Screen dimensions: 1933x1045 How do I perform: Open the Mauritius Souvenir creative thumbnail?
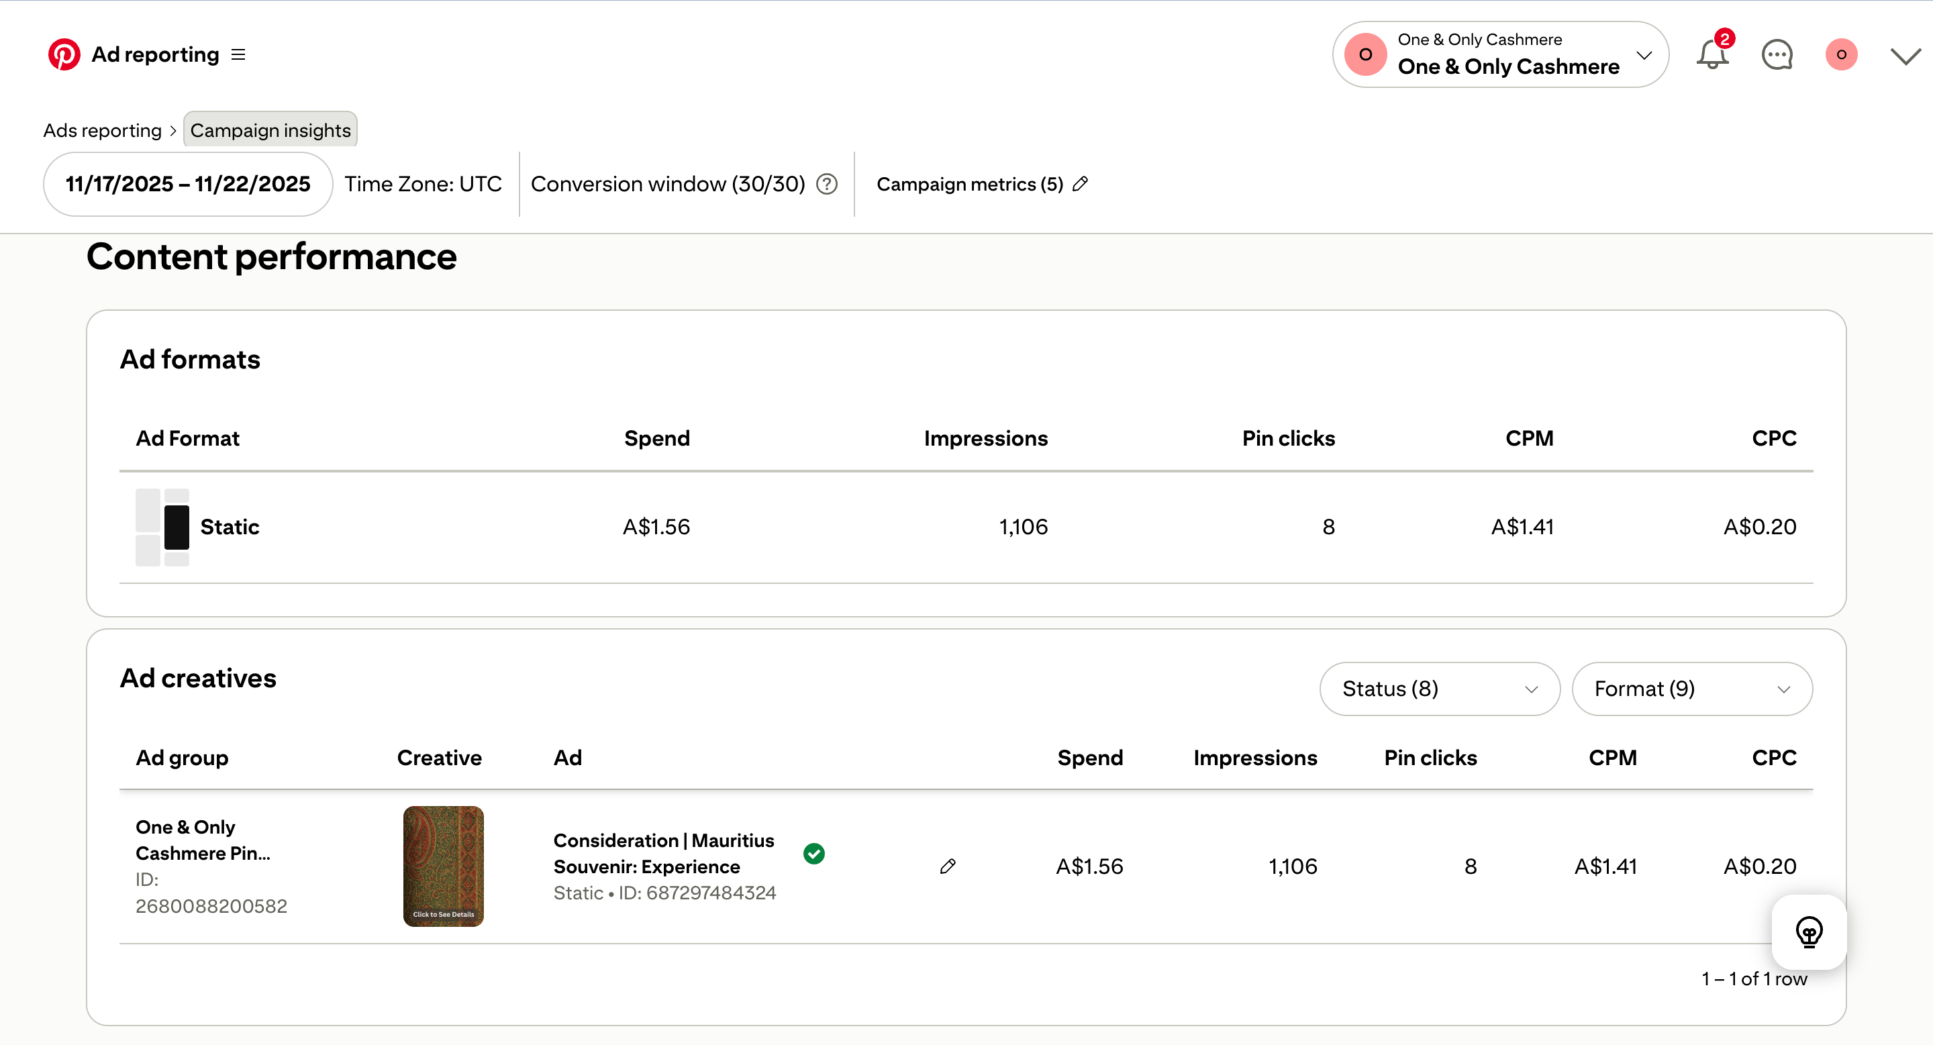tap(443, 866)
